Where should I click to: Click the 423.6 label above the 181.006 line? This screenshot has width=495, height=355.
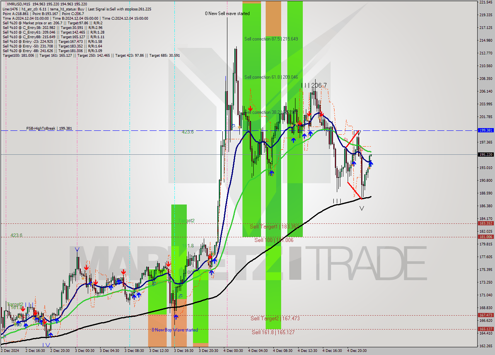[x=16, y=235]
